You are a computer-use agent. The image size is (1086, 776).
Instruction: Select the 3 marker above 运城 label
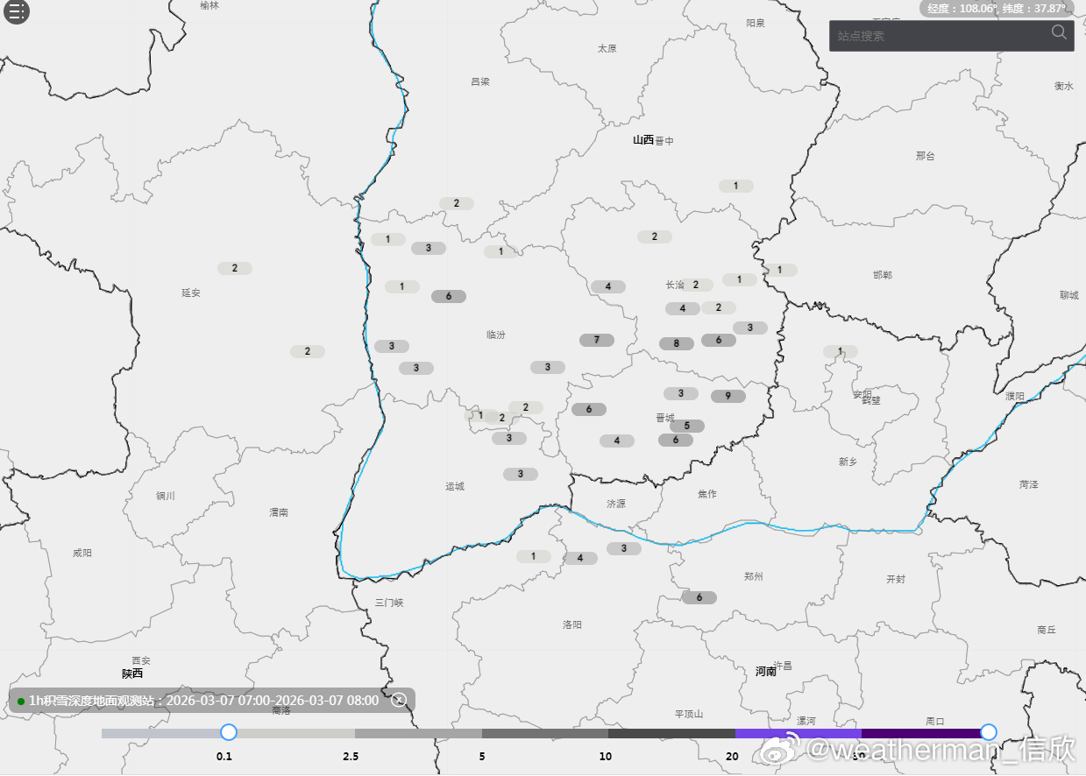click(x=521, y=474)
